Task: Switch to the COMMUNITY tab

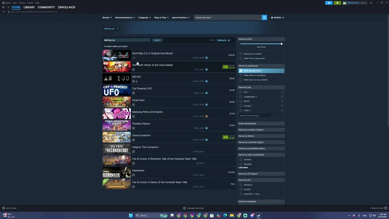Action: pyautogui.click(x=46, y=7)
